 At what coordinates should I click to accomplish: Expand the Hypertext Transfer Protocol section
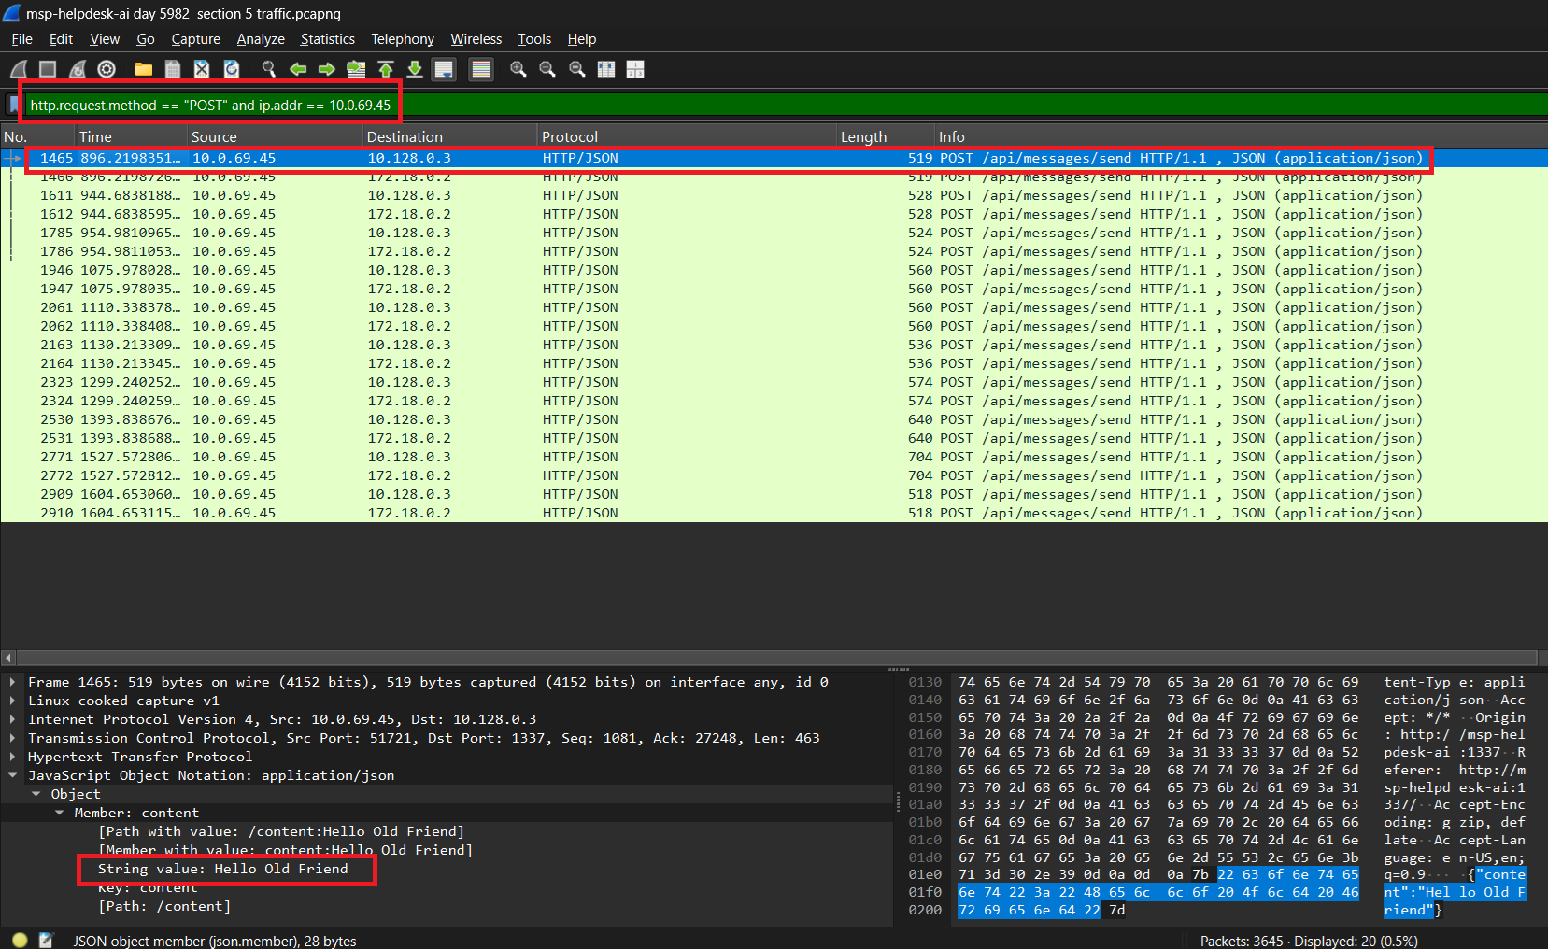click(12, 757)
